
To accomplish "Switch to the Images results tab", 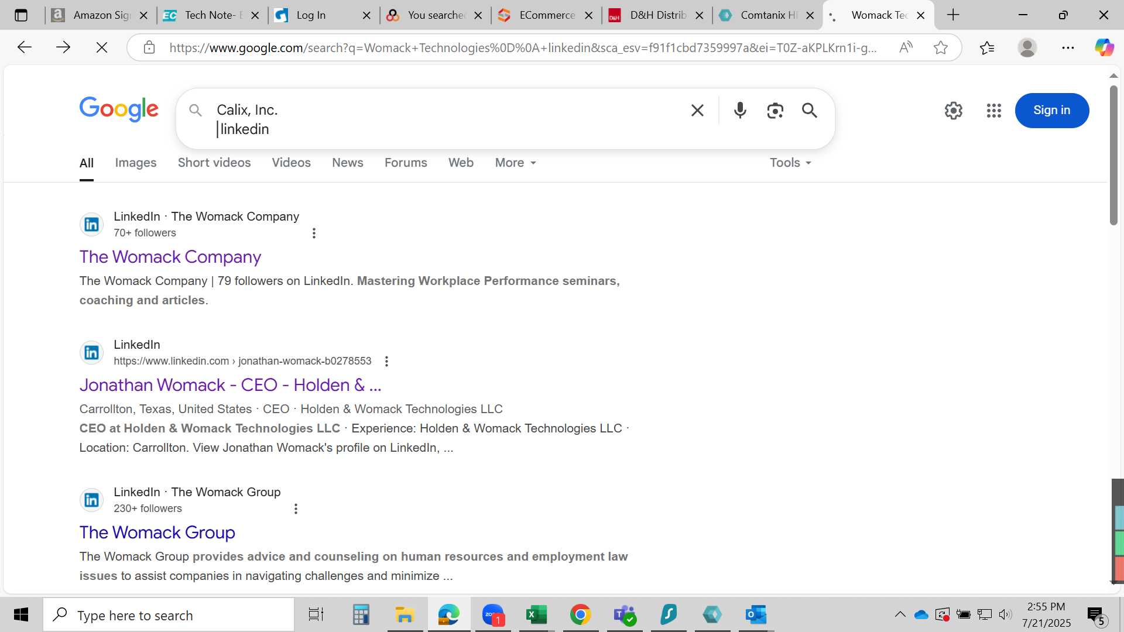I will (x=136, y=163).
